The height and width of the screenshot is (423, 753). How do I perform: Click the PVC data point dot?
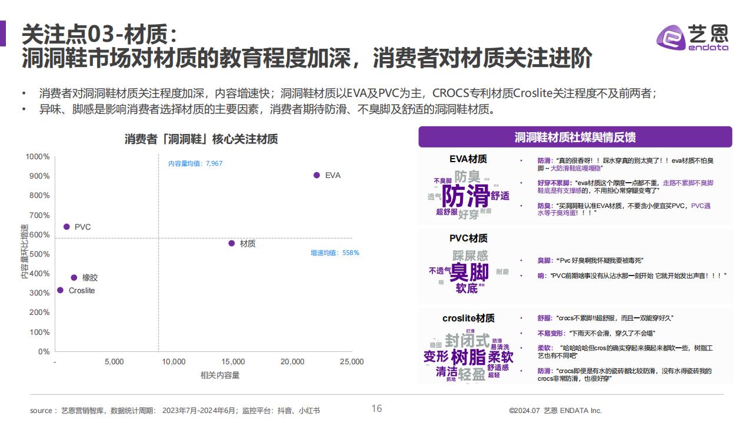click(66, 227)
